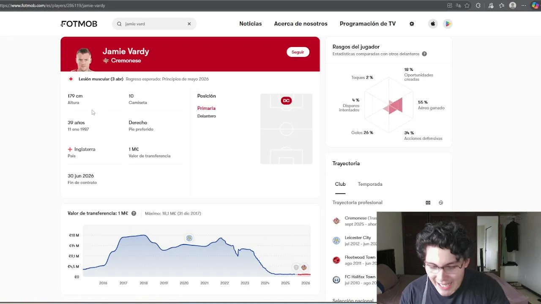Open browser media control music icon
The width and height of the screenshot is (541, 304).
point(491,5)
